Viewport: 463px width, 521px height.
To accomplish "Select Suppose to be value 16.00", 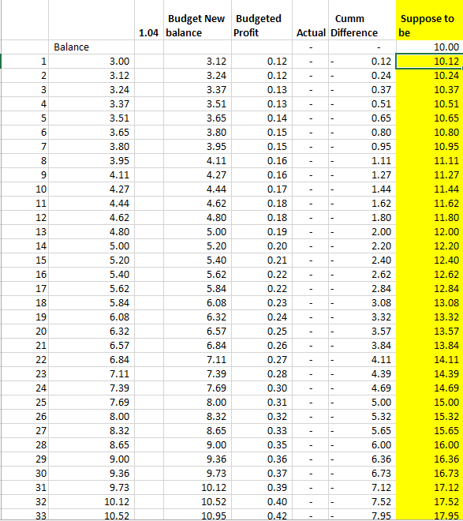I will click(x=430, y=445).
